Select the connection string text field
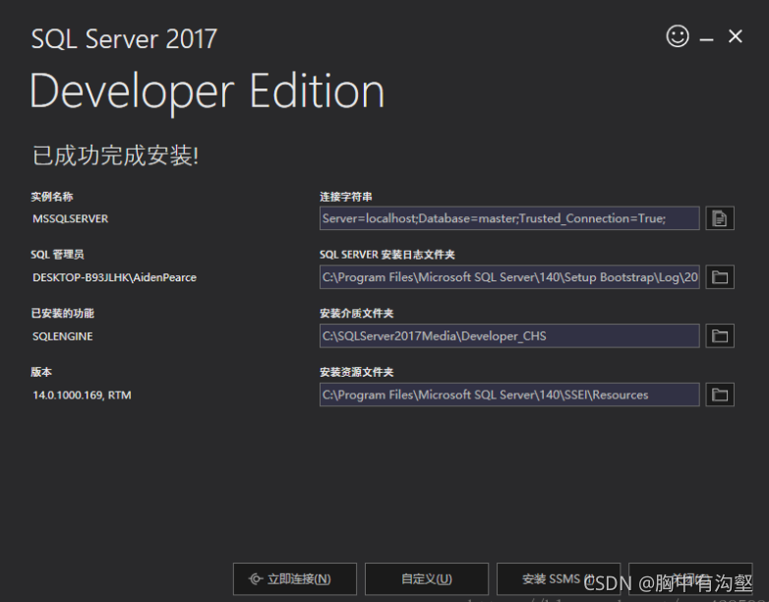This screenshot has width=769, height=602. (509, 218)
